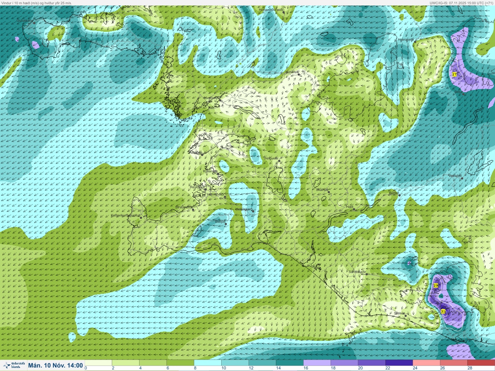This screenshot has width=495, height=371.
Task: Click the Hólmsheiði station label
Action: (216, 194)
